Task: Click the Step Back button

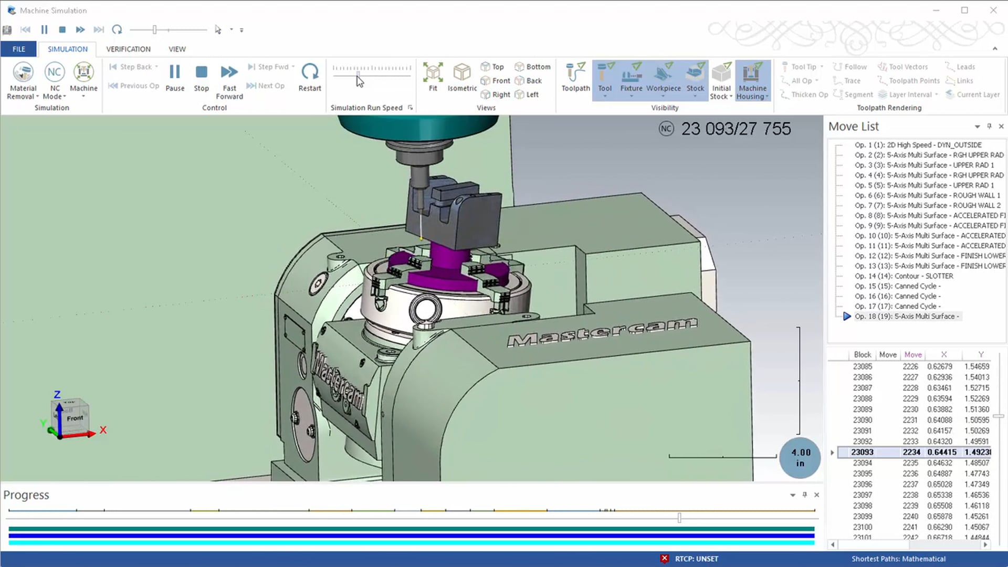Action: (131, 67)
